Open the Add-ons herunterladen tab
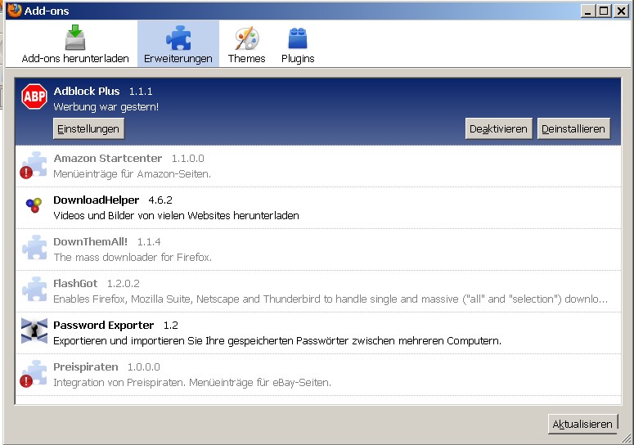Viewport: 634px width, 445px height. coord(75,43)
